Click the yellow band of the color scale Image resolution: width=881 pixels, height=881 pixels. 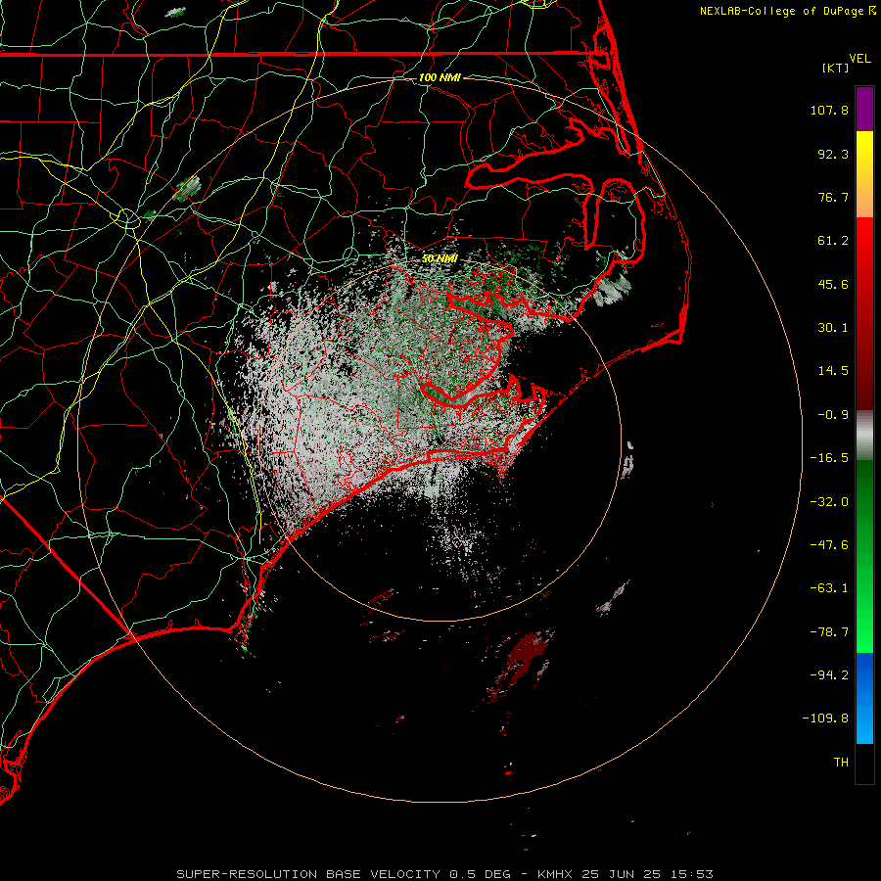tap(864, 155)
